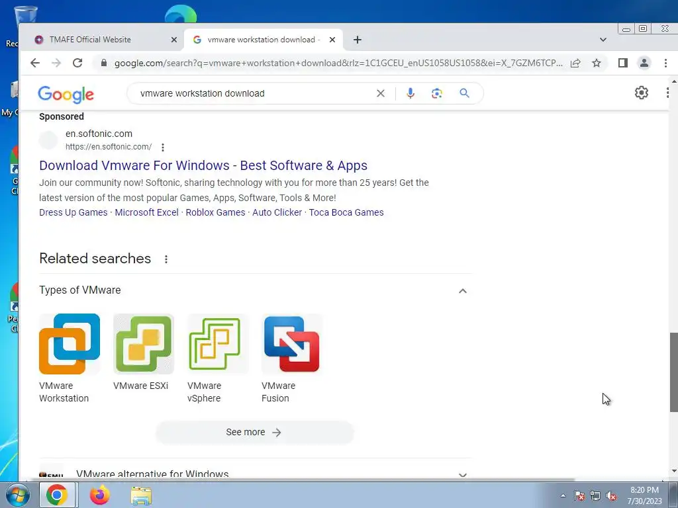Select the VMware Workstation thumbnail
678x508 pixels.
coord(69,344)
